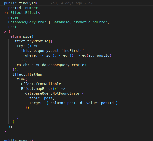The height and width of the screenshot is (141, 153).
Task: Click the findById method name
Action: (27, 3)
